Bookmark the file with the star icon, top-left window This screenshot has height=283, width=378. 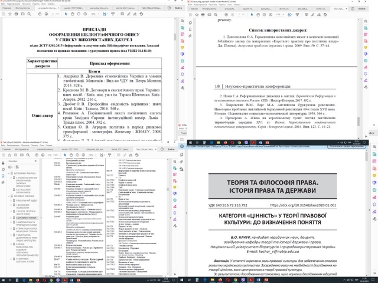[x=10, y=14]
